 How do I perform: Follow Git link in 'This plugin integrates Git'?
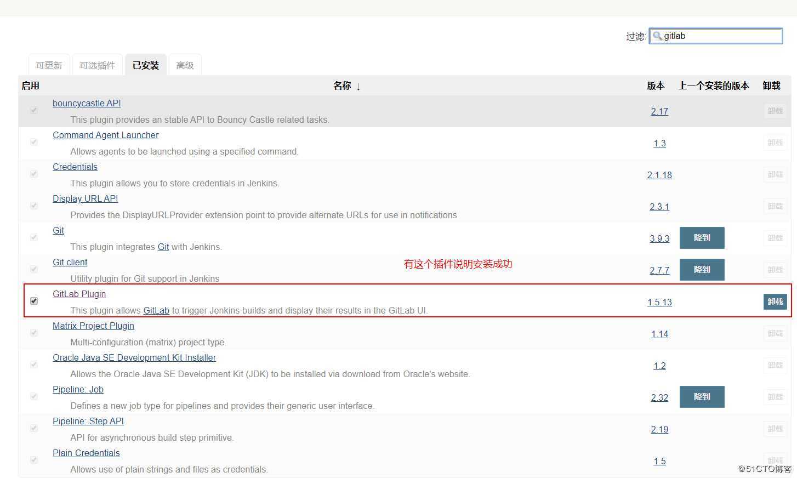click(163, 247)
